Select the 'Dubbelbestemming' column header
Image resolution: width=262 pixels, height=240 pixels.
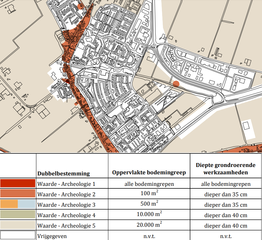(63, 173)
